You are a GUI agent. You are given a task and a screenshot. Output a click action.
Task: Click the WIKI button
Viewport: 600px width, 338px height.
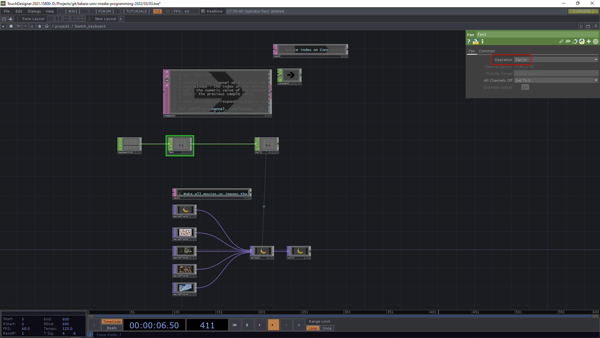(72, 11)
